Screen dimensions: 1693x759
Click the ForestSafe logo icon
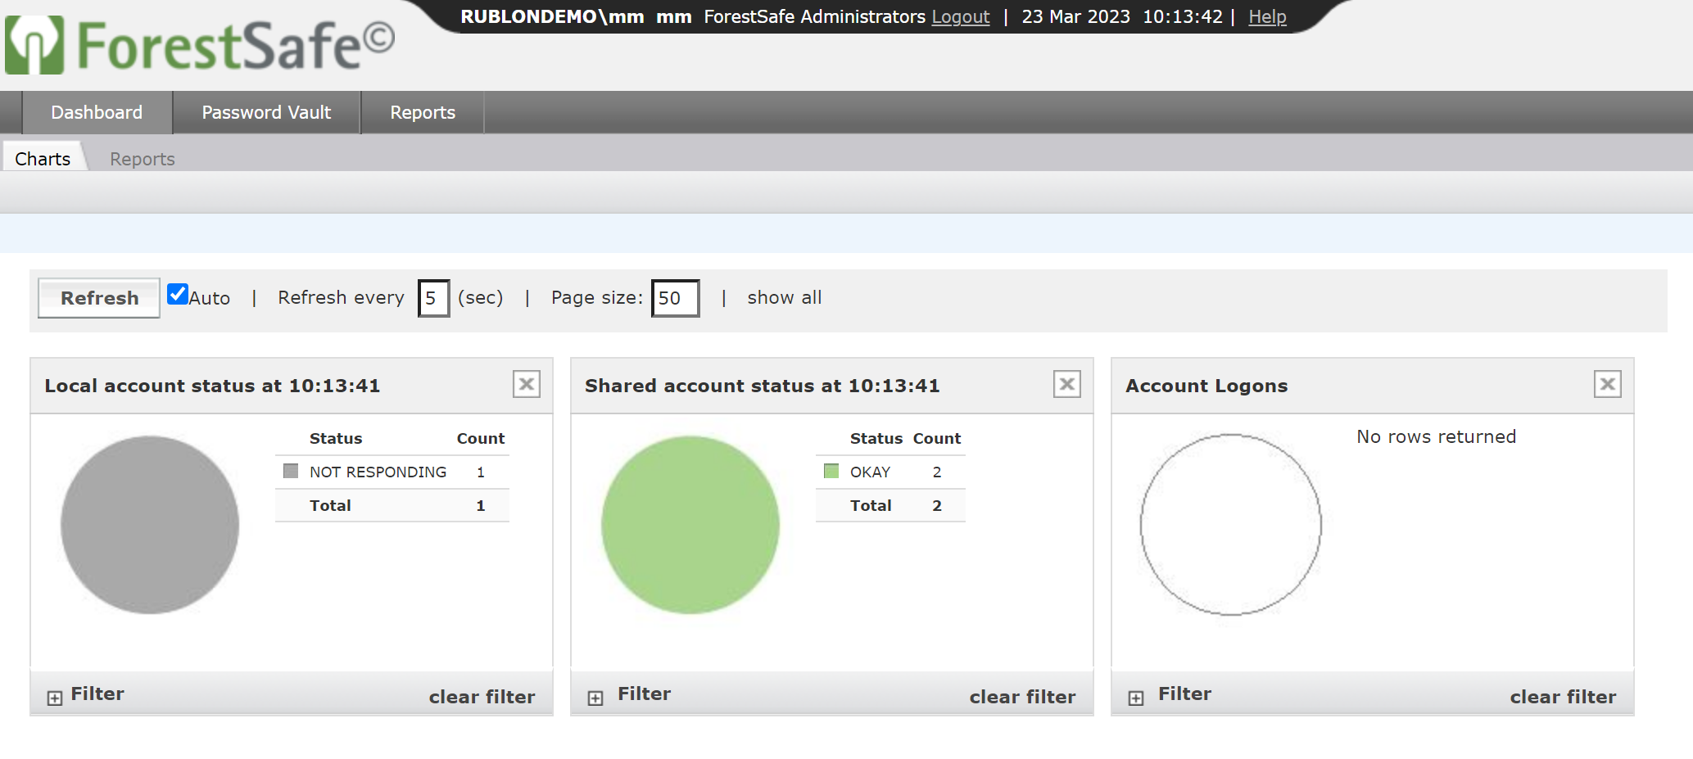[x=34, y=45]
